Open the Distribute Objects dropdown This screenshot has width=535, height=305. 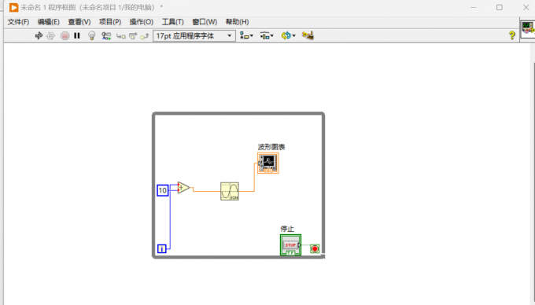tap(267, 36)
